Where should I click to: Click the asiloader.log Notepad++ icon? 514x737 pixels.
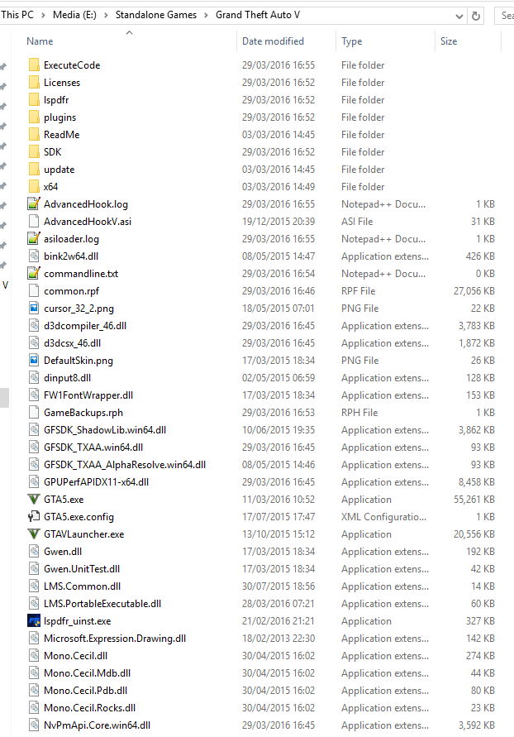34,239
